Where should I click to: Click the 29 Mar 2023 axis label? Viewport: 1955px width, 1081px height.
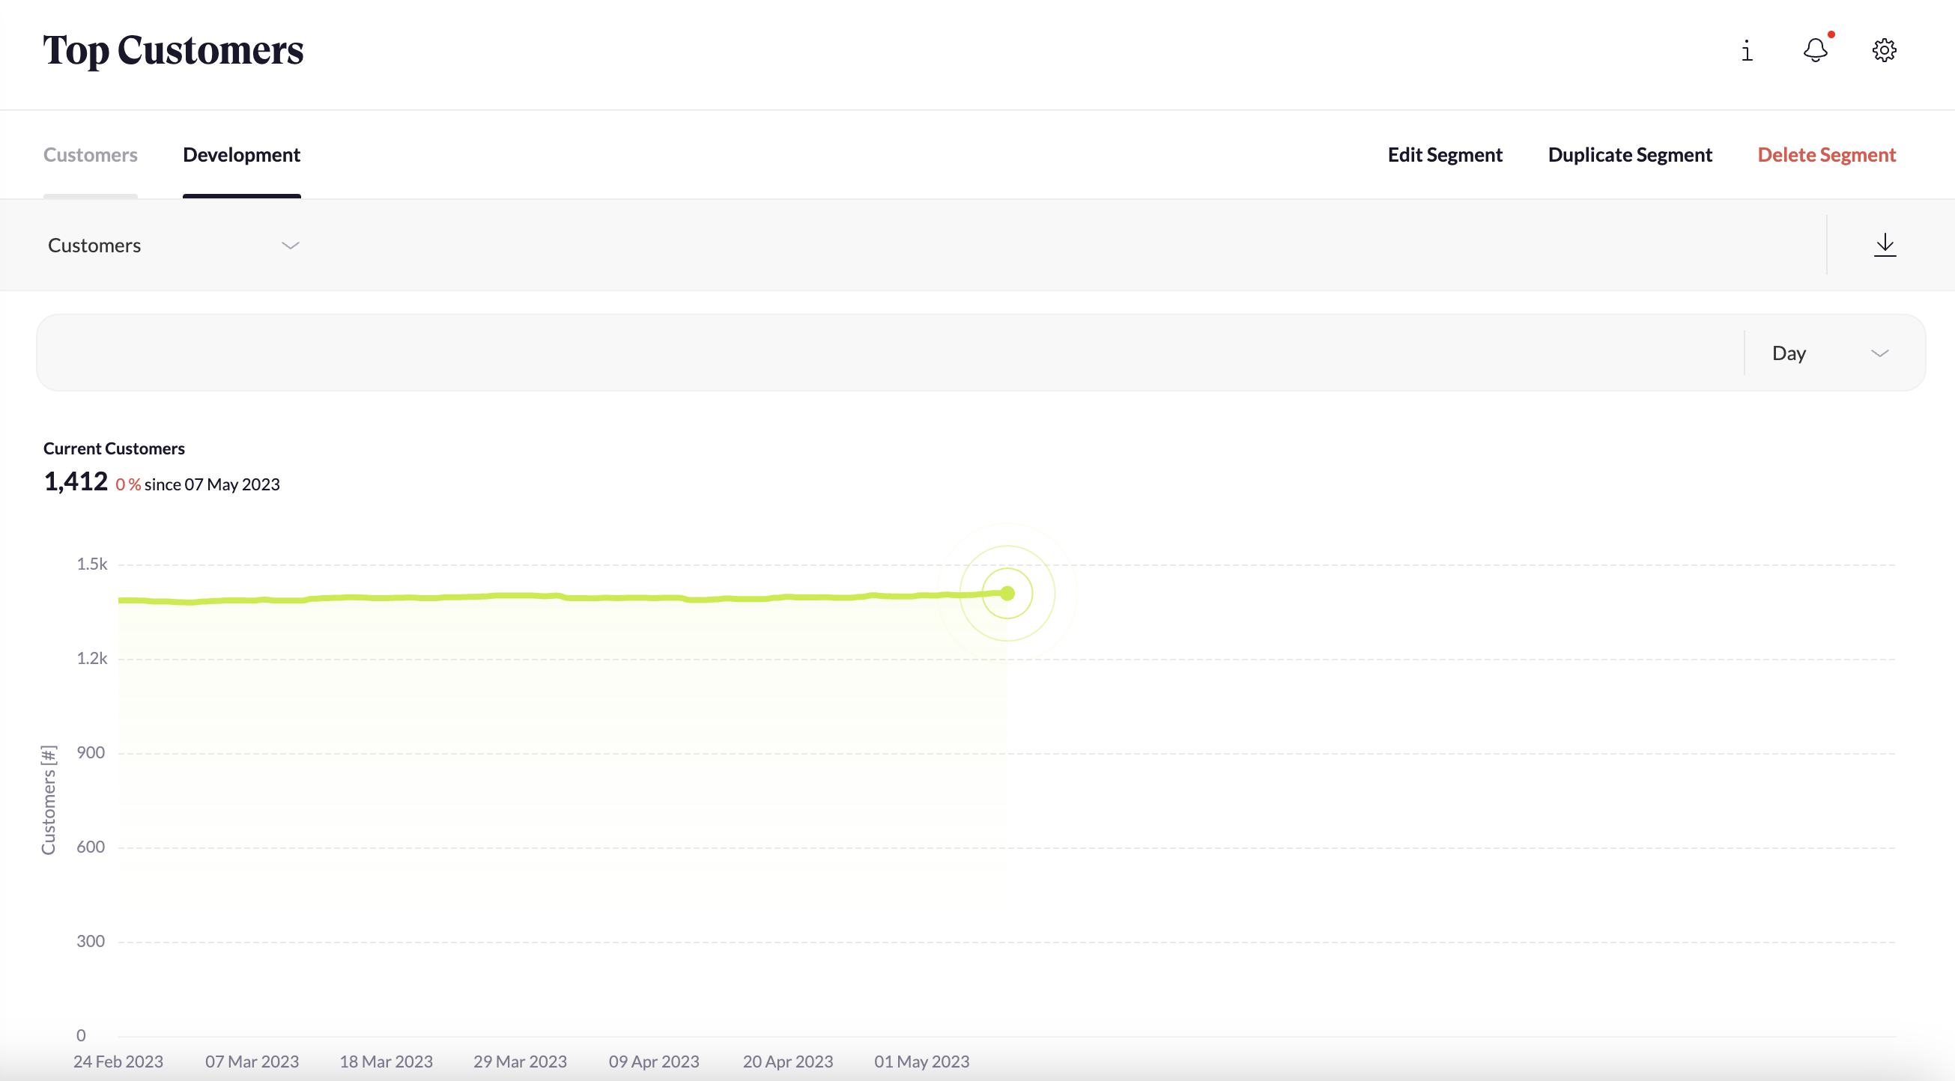520,1062
